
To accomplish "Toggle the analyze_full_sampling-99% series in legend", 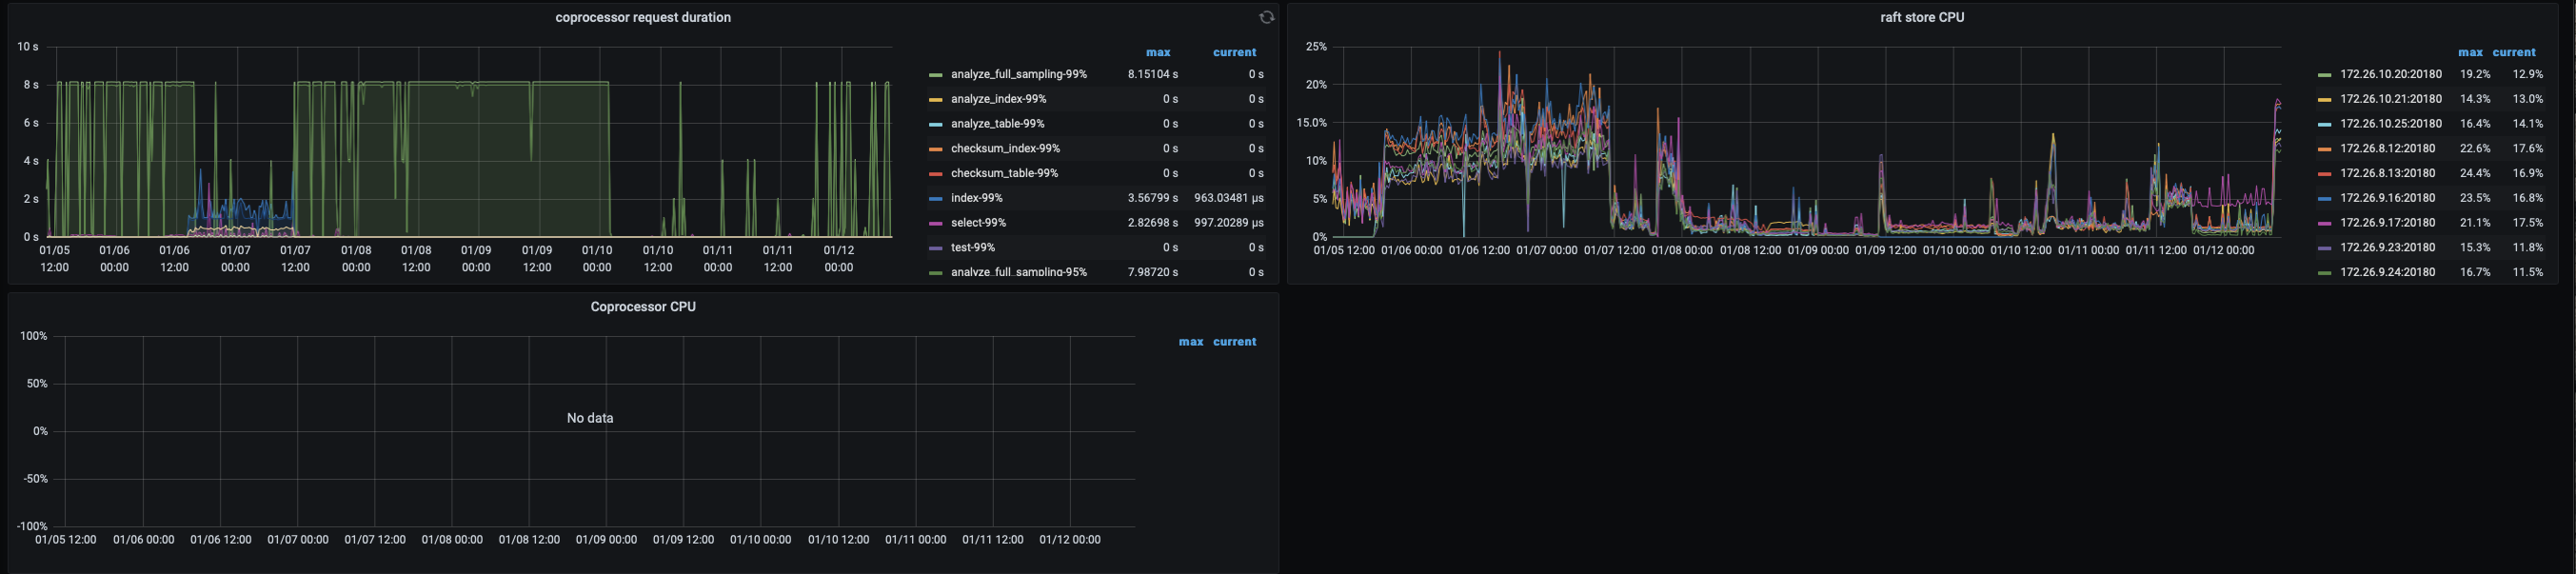I will point(1018,74).
